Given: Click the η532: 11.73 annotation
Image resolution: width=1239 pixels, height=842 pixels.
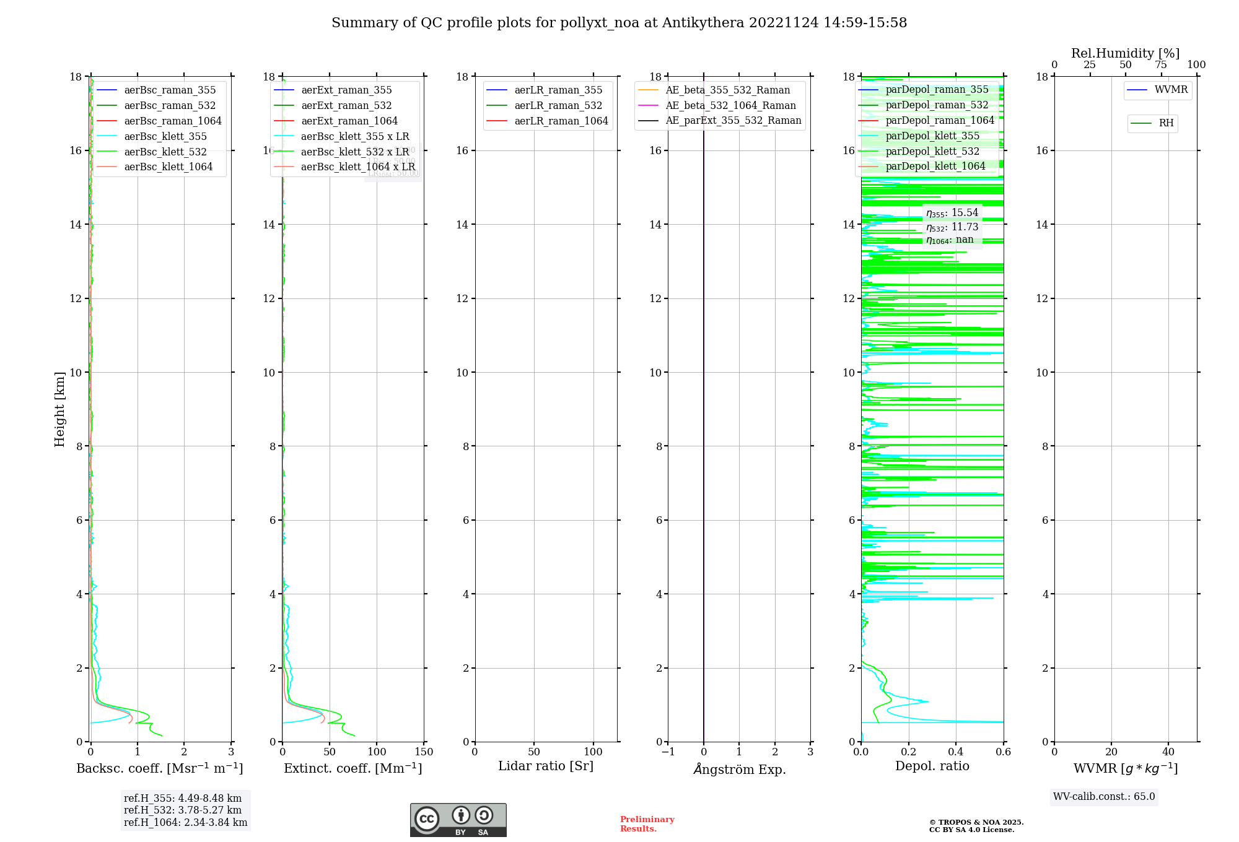Looking at the screenshot, I should pyautogui.click(x=952, y=227).
